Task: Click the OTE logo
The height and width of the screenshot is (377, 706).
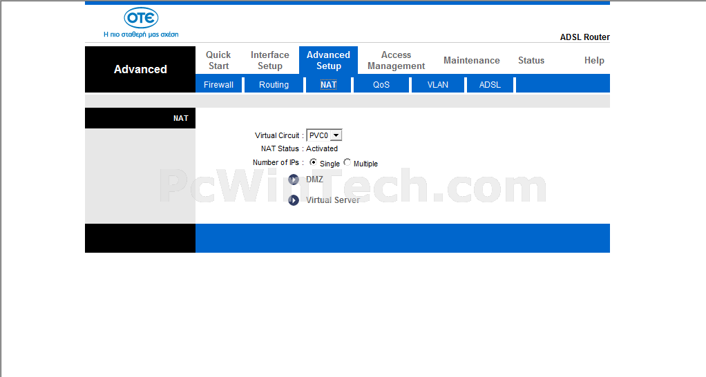Action: (141, 18)
